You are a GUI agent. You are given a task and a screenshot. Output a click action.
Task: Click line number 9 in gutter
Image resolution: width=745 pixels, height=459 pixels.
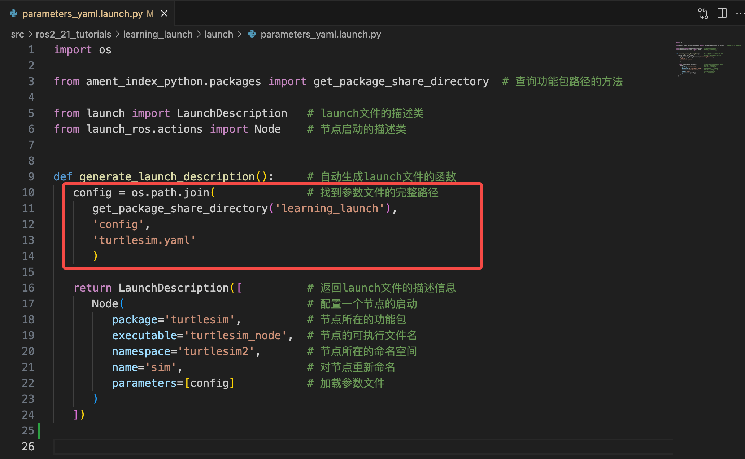[31, 176]
